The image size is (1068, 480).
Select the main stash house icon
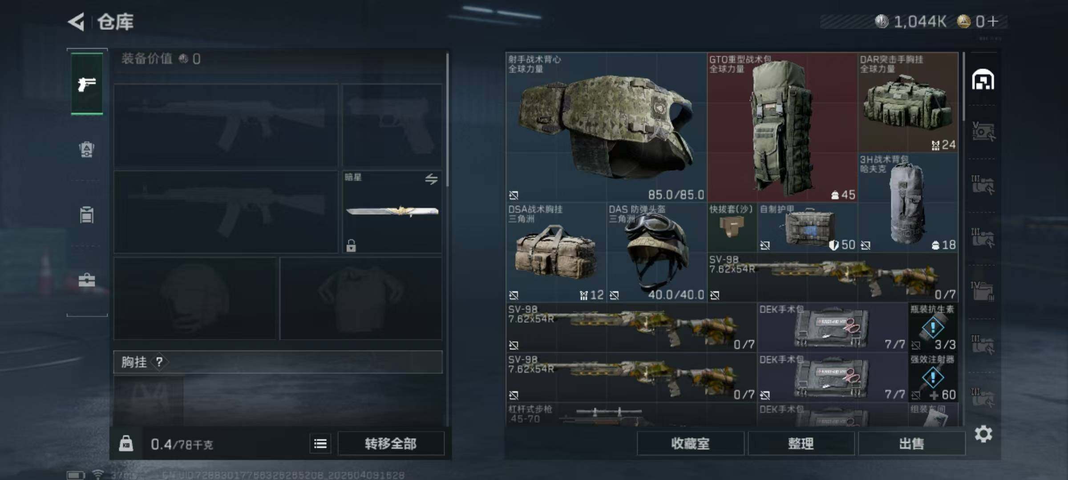[983, 80]
